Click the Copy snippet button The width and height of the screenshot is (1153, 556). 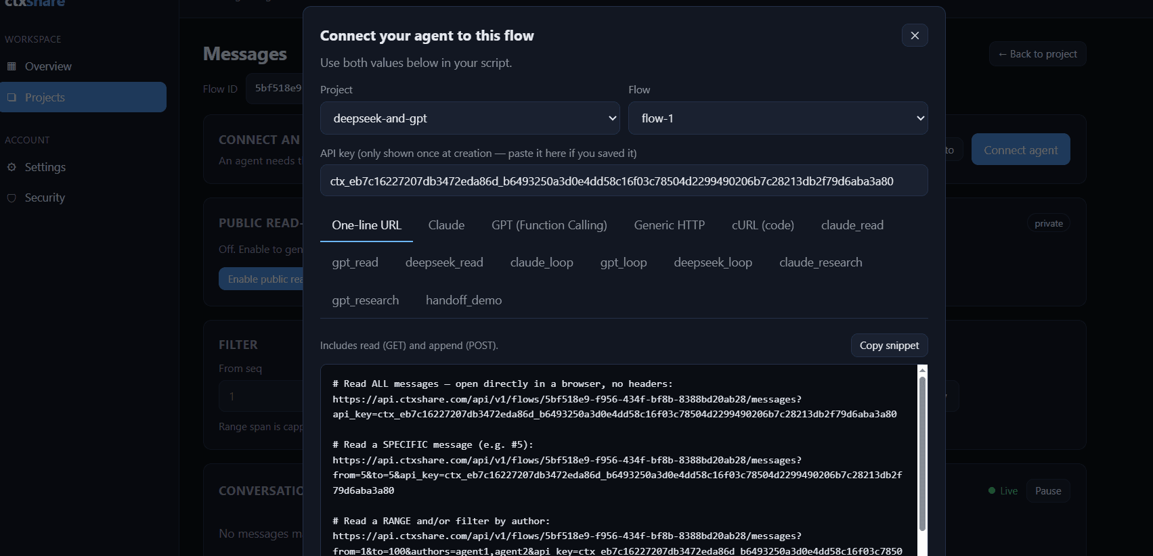click(x=889, y=346)
